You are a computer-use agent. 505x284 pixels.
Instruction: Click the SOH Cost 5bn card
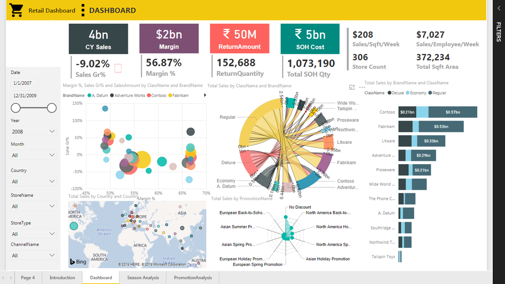coord(310,39)
